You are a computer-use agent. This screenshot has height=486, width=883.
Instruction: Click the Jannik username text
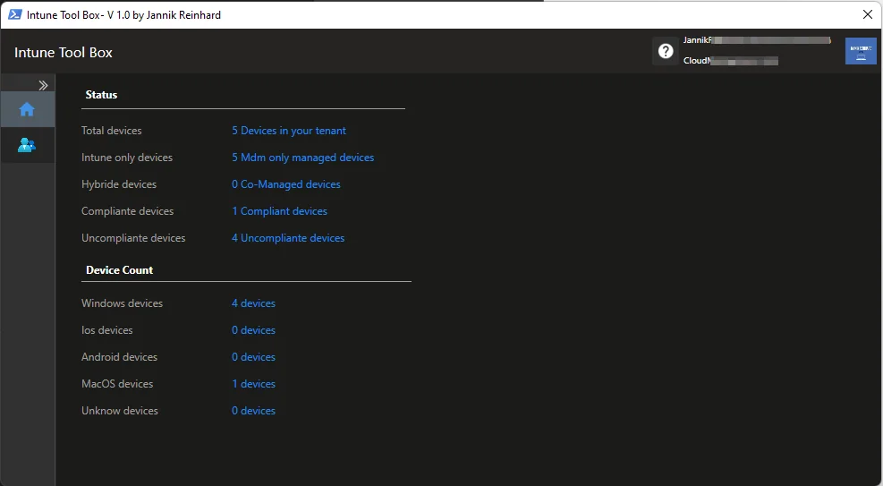pyautogui.click(x=757, y=40)
